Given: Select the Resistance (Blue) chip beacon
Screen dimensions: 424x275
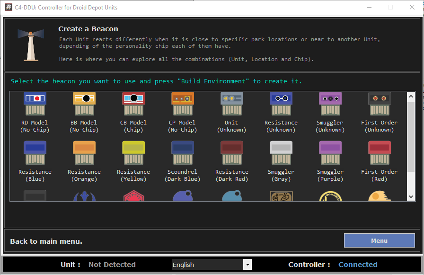Looking at the screenshot, I should tap(35, 162).
